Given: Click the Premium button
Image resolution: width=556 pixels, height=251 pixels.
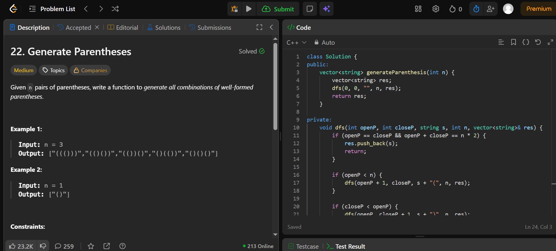Looking at the screenshot, I should coord(538,9).
